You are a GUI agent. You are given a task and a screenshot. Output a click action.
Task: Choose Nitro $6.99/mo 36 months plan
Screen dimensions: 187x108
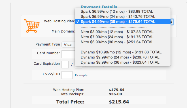[x=123, y=42]
